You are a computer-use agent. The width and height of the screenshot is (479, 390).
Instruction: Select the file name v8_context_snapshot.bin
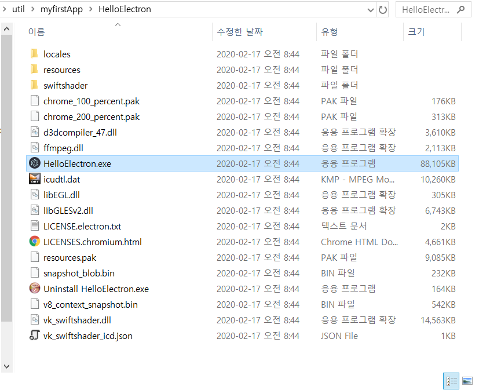click(x=90, y=305)
